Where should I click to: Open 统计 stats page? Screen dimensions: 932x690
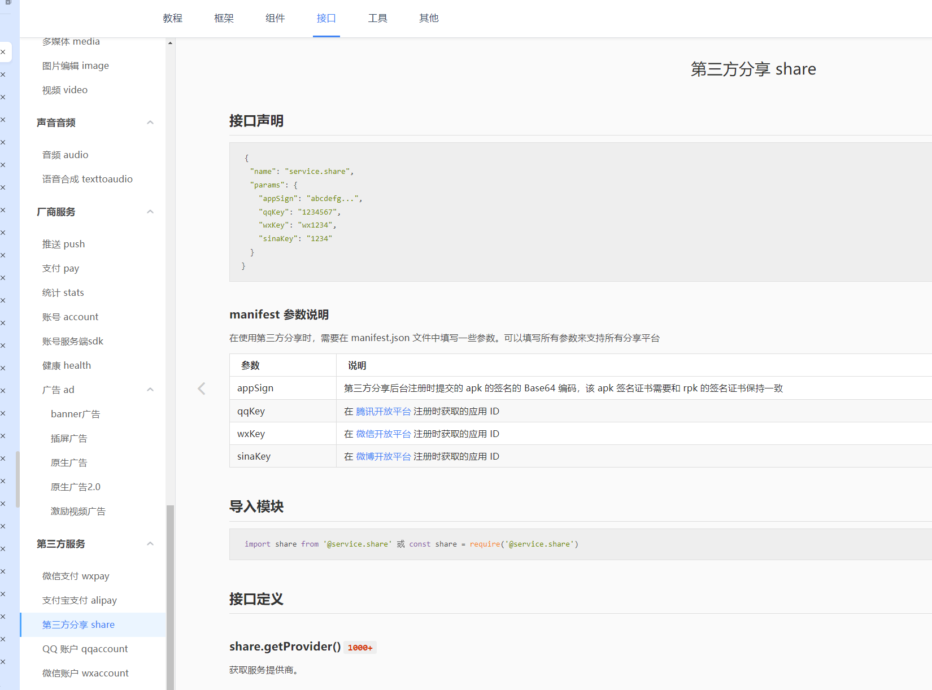pos(63,292)
